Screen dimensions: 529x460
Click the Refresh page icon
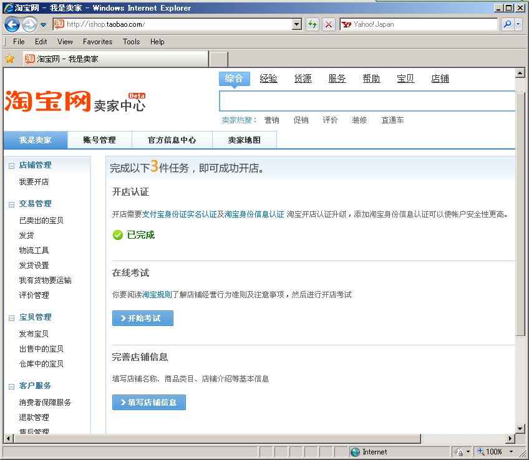click(x=313, y=24)
